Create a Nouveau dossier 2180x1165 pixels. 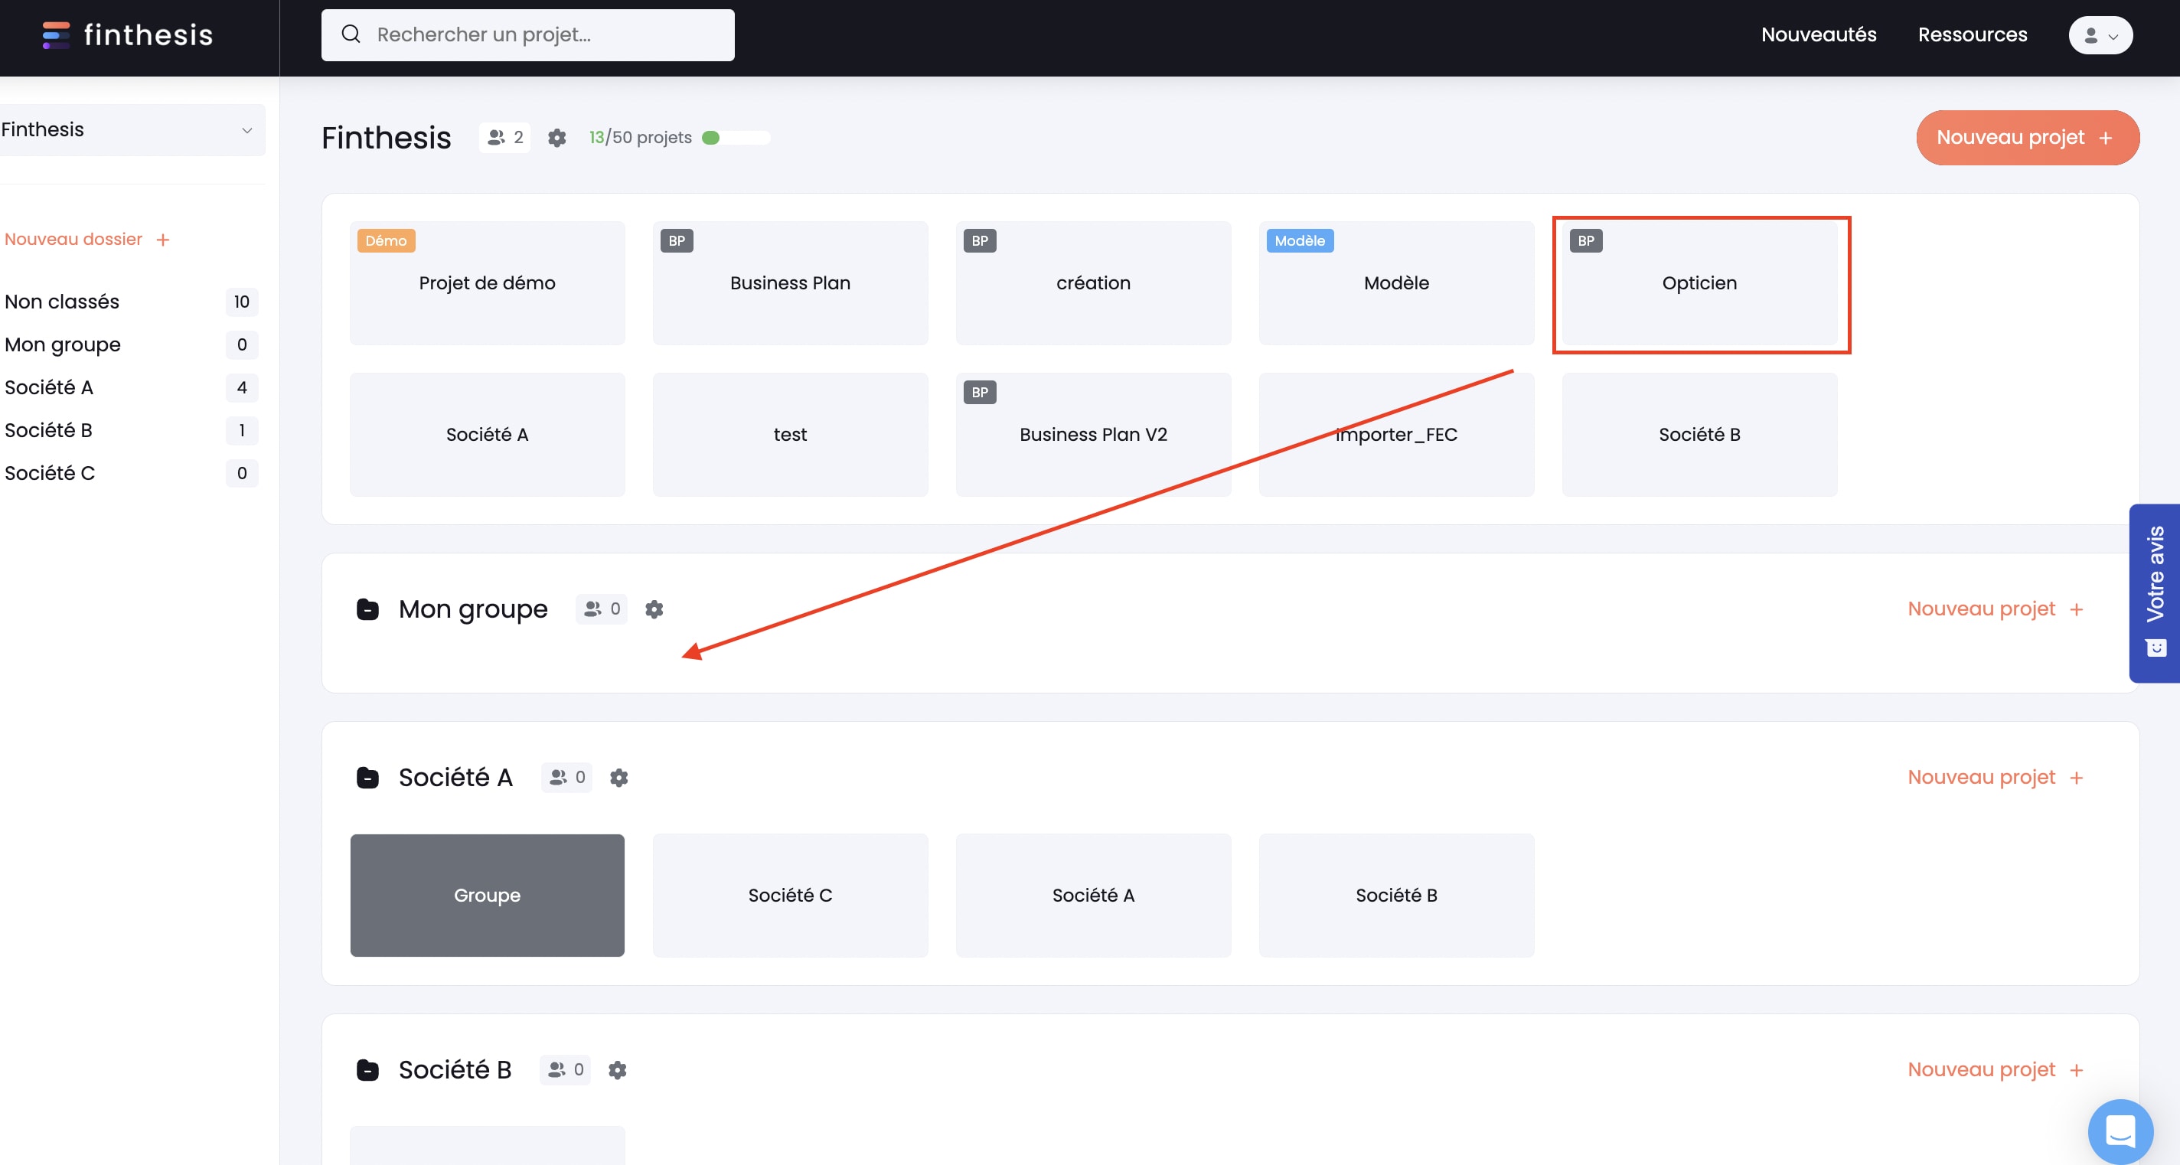pos(87,240)
